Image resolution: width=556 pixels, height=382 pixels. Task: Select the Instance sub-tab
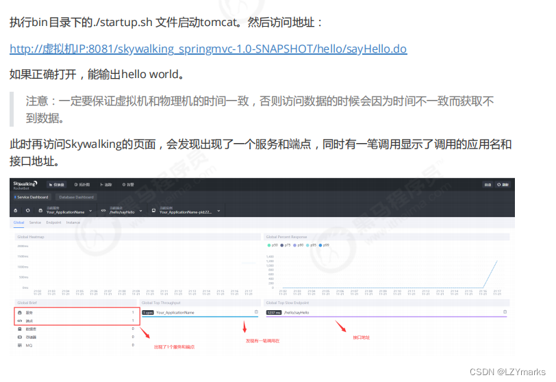point(73,222)
